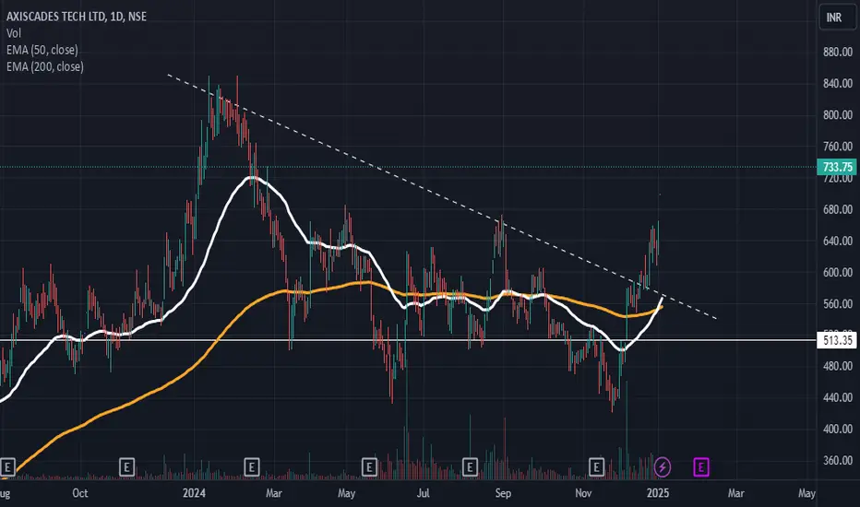Click the earnings E marker just before Mar 2024

coord(252,467)
